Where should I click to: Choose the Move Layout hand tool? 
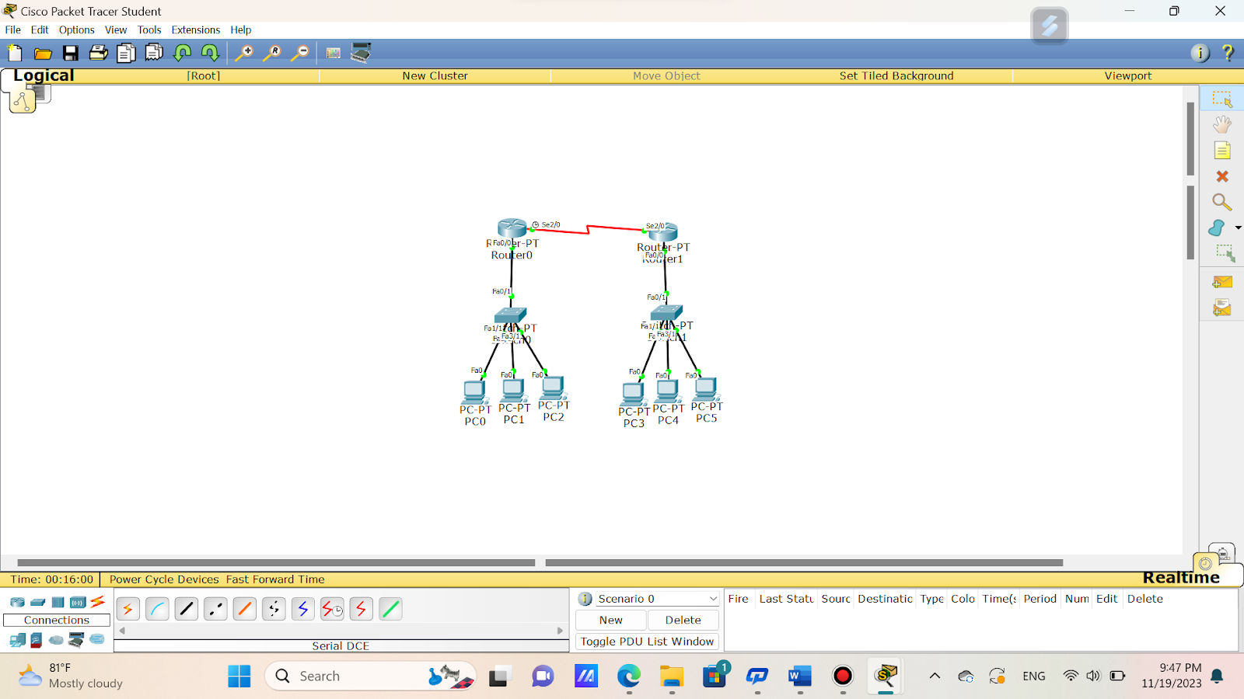click(x=1222, y=124)
